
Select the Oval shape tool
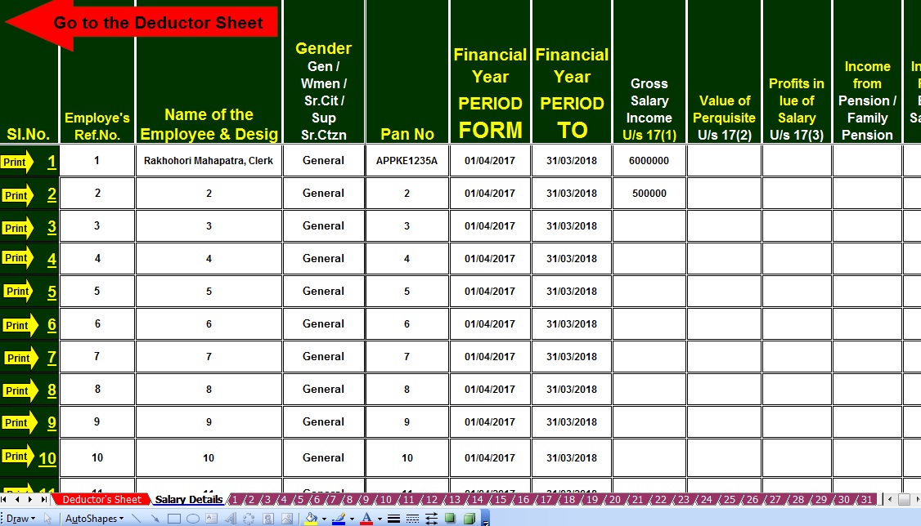pyautogui.click(x=193, y=519)
